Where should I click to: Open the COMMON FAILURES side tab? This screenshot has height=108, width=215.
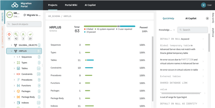pyautogui.click(x=2, y=37)
